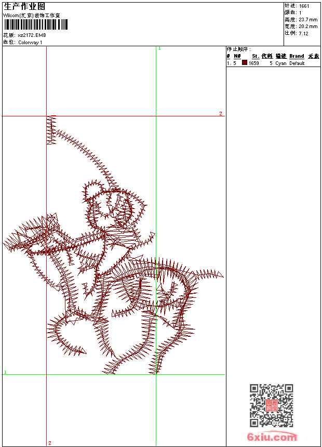This screenshot has width=322, height=447.
Task: Click the scale value 7.12
Action: click(303, 33)
